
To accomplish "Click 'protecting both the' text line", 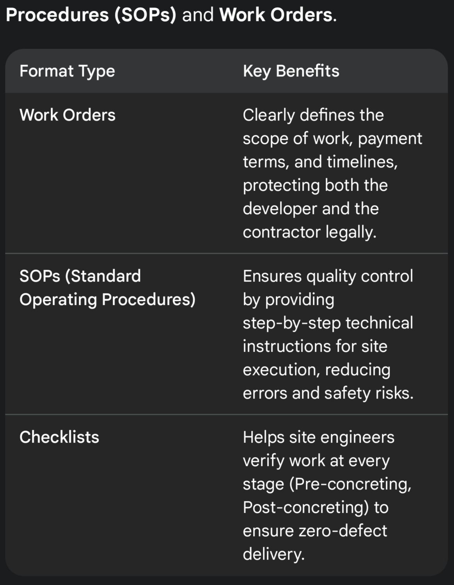I will click(315, 185).
